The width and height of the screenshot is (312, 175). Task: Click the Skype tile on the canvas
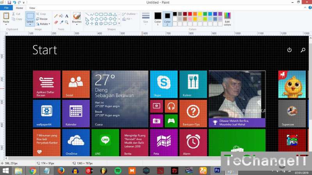tap(164, 84)
